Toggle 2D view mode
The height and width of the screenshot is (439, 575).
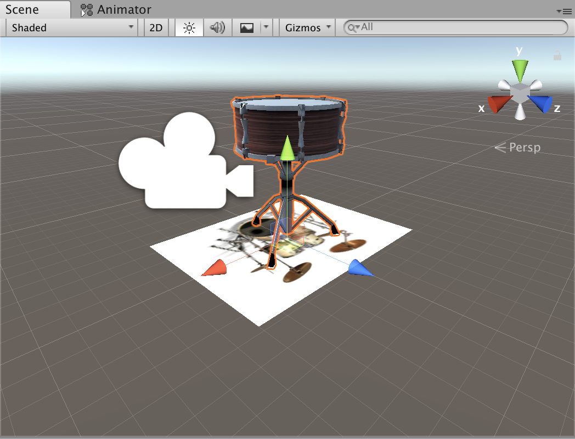tap(156, 27)
